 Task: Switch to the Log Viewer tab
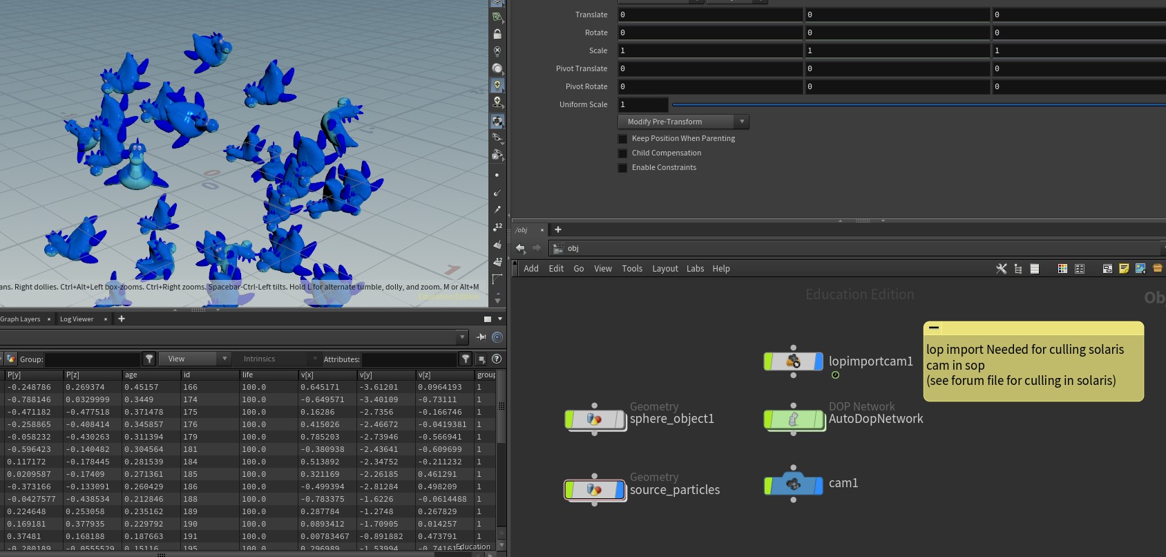tap(77, 319)
